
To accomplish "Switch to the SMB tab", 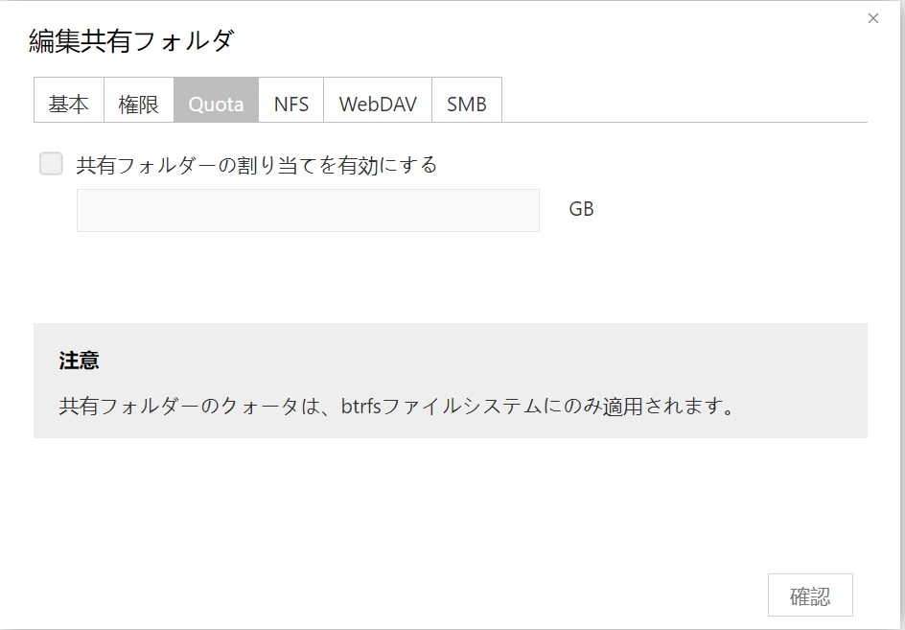I will click(467, 104).
